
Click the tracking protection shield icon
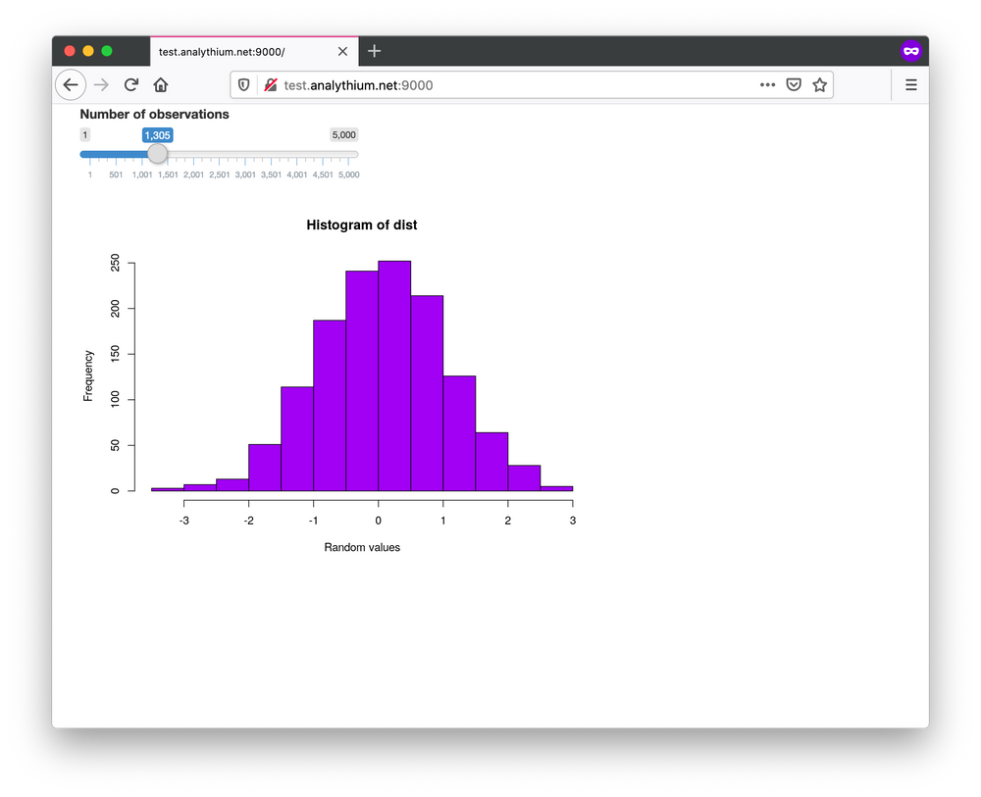point(242,84)
